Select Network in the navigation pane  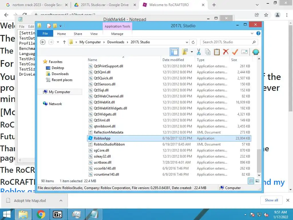[x=55, y=104]
